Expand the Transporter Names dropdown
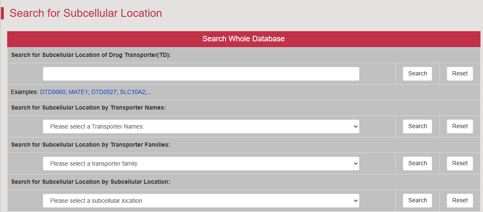The width and height of the screenshot is (483, 212). pos(201,126)
